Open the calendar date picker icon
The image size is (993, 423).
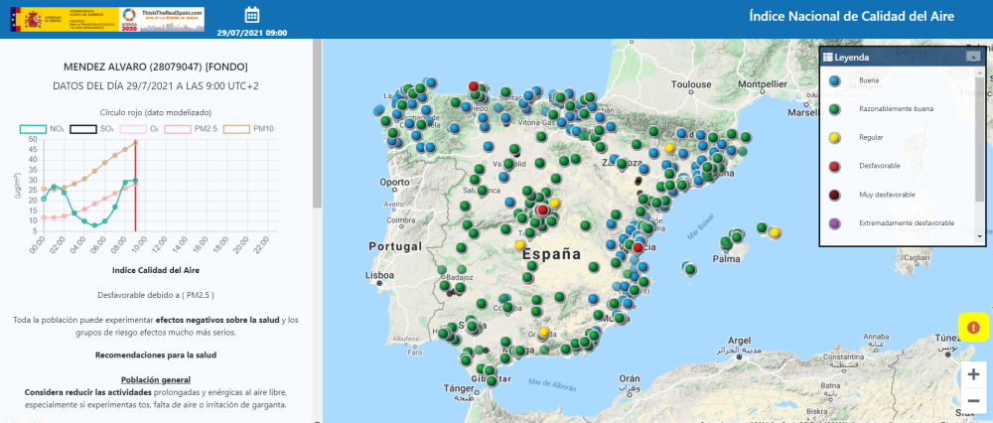251,14
